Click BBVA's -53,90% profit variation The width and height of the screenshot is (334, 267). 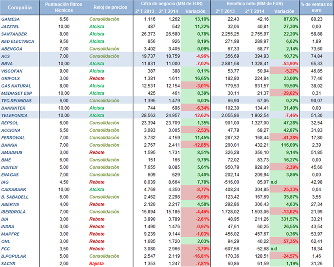pos(290,63)
